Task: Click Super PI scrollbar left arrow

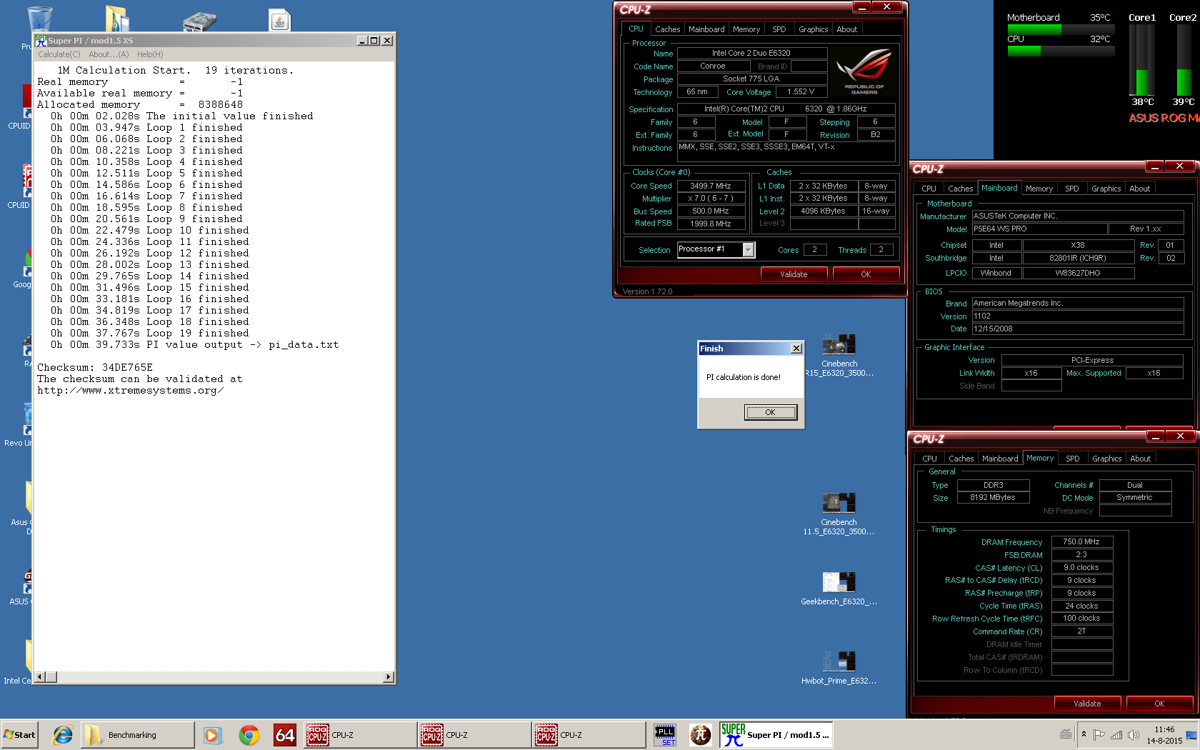Action: (40, 677)
